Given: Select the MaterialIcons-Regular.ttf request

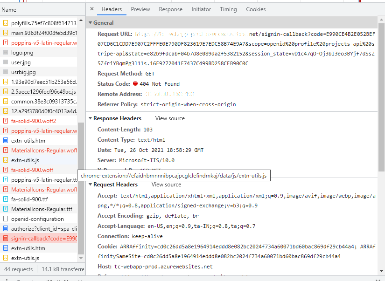Looking at the screenshot, I should point(39,209).
